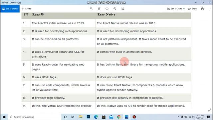Select Photos app icon in taskbar
213x120 pixels.
tap(126, 117)
